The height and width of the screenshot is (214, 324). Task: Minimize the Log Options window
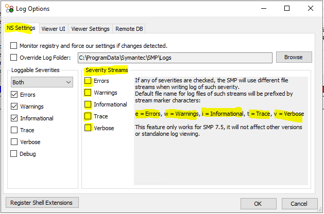(x=264, y=8)
